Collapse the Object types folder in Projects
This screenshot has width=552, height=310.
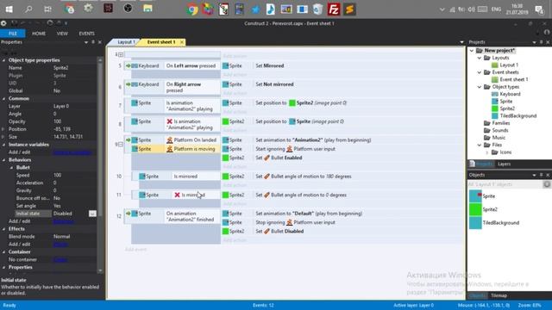click(x=480, y=87)
